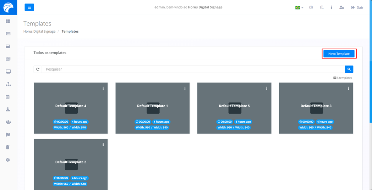
Task: Expand three-dot menu on Default Template 3
Action: click(349, 88)
